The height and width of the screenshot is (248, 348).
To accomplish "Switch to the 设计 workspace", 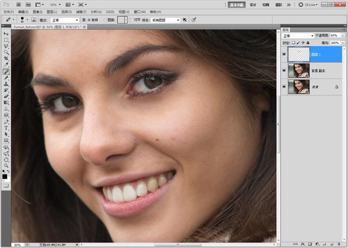I will (253, 5).
